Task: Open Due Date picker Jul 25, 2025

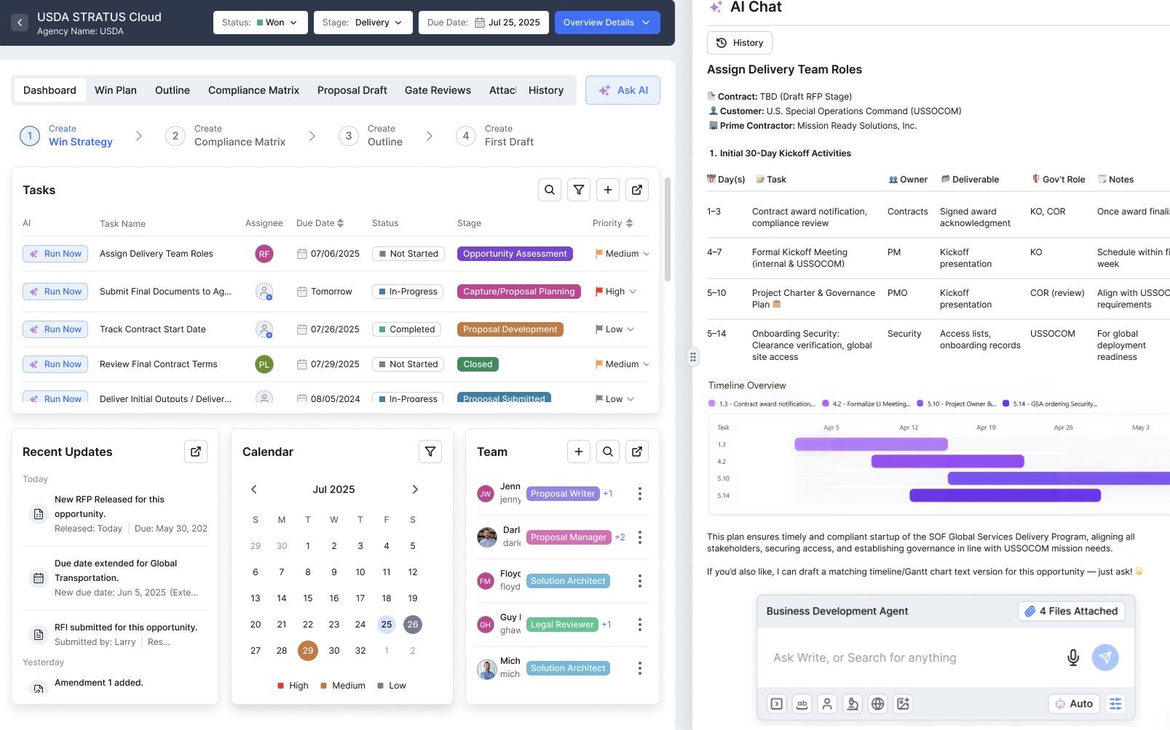Action: [x=483, y=23]
